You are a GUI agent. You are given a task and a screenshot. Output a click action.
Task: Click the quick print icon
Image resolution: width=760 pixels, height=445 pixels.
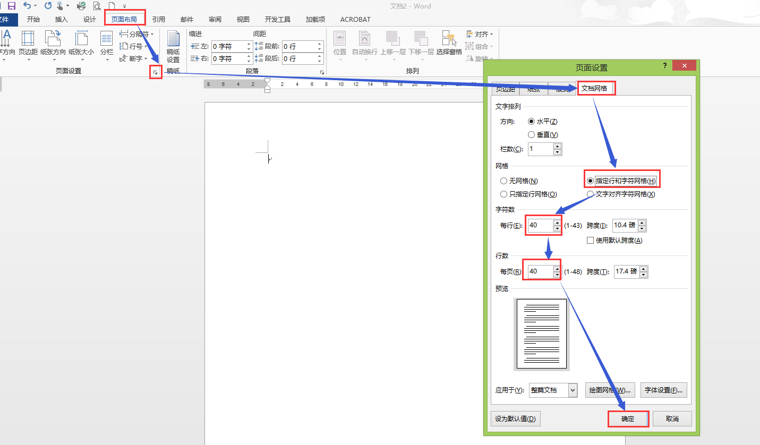[x=81, y=6]
